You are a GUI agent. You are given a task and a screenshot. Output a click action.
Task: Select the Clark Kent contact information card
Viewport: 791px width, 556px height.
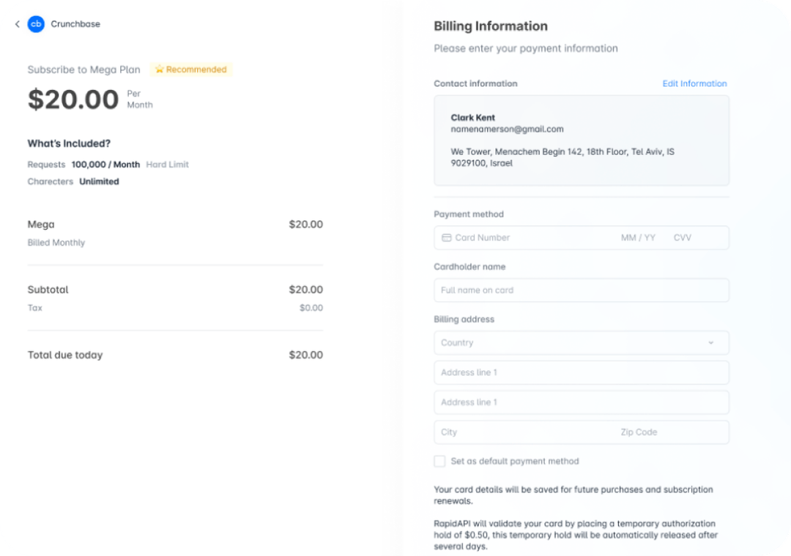pos(581,140)
